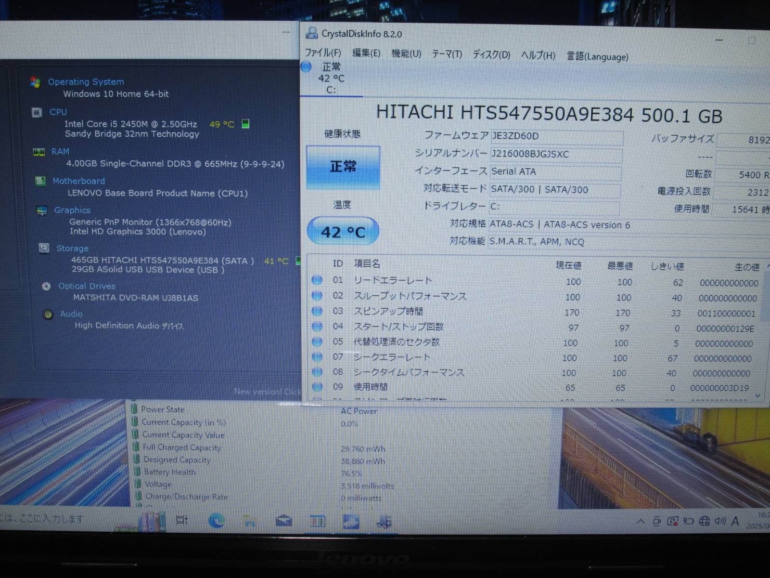Click status circle for row 01 リードエラーレート

(x=317, y=280)
